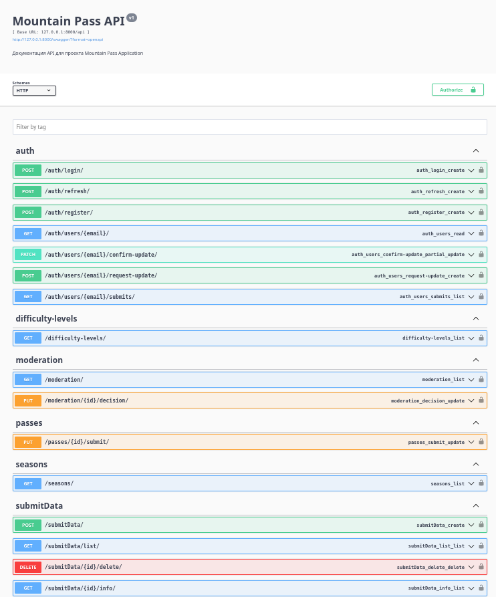
Task: Click the submitData tag heading
Action: tap(39, 505)
